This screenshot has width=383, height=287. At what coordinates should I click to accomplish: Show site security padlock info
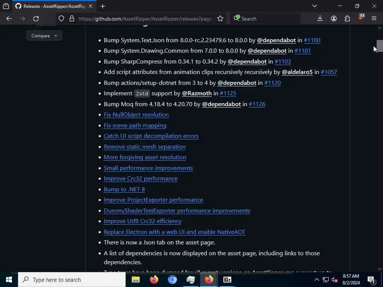click(71, 19)
